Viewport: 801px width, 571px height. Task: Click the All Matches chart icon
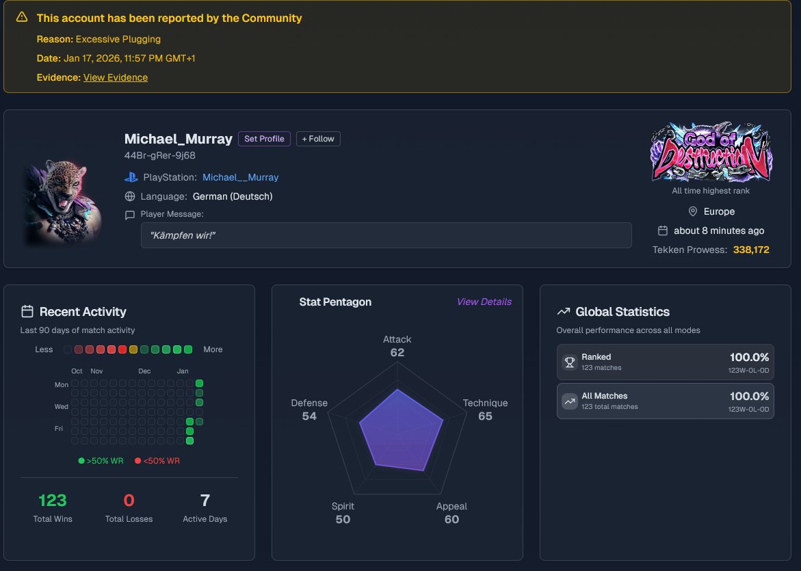569,401
